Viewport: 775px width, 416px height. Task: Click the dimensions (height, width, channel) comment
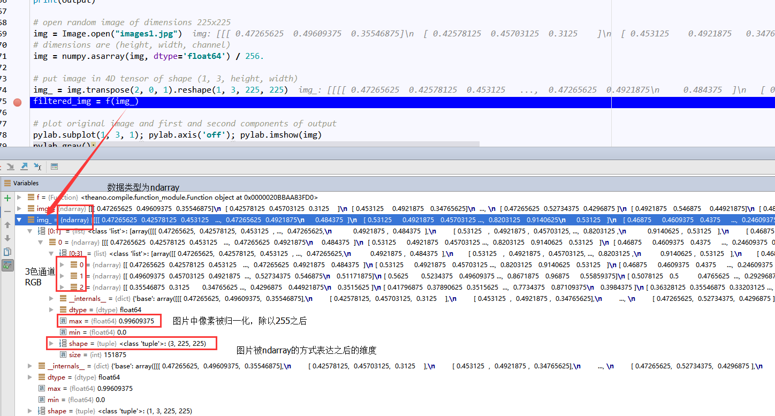(132, 44)
